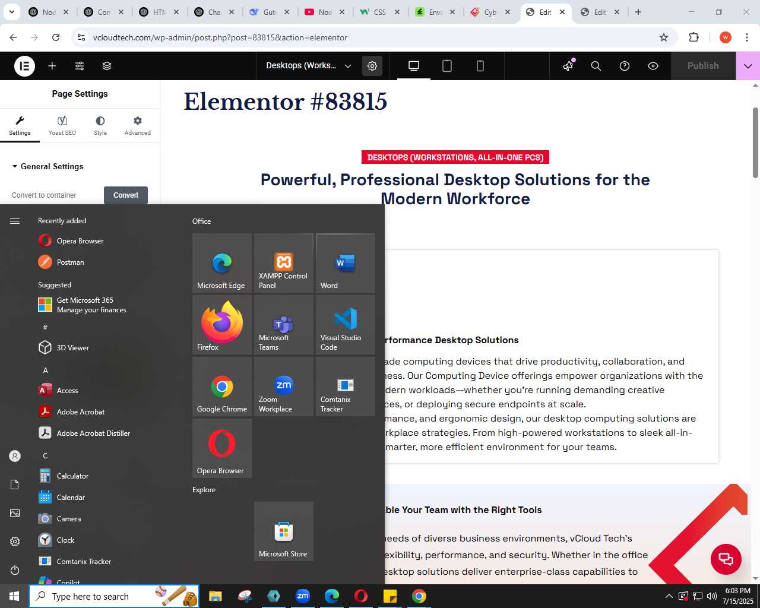Preview changes with the eye icon

(653, 66)
